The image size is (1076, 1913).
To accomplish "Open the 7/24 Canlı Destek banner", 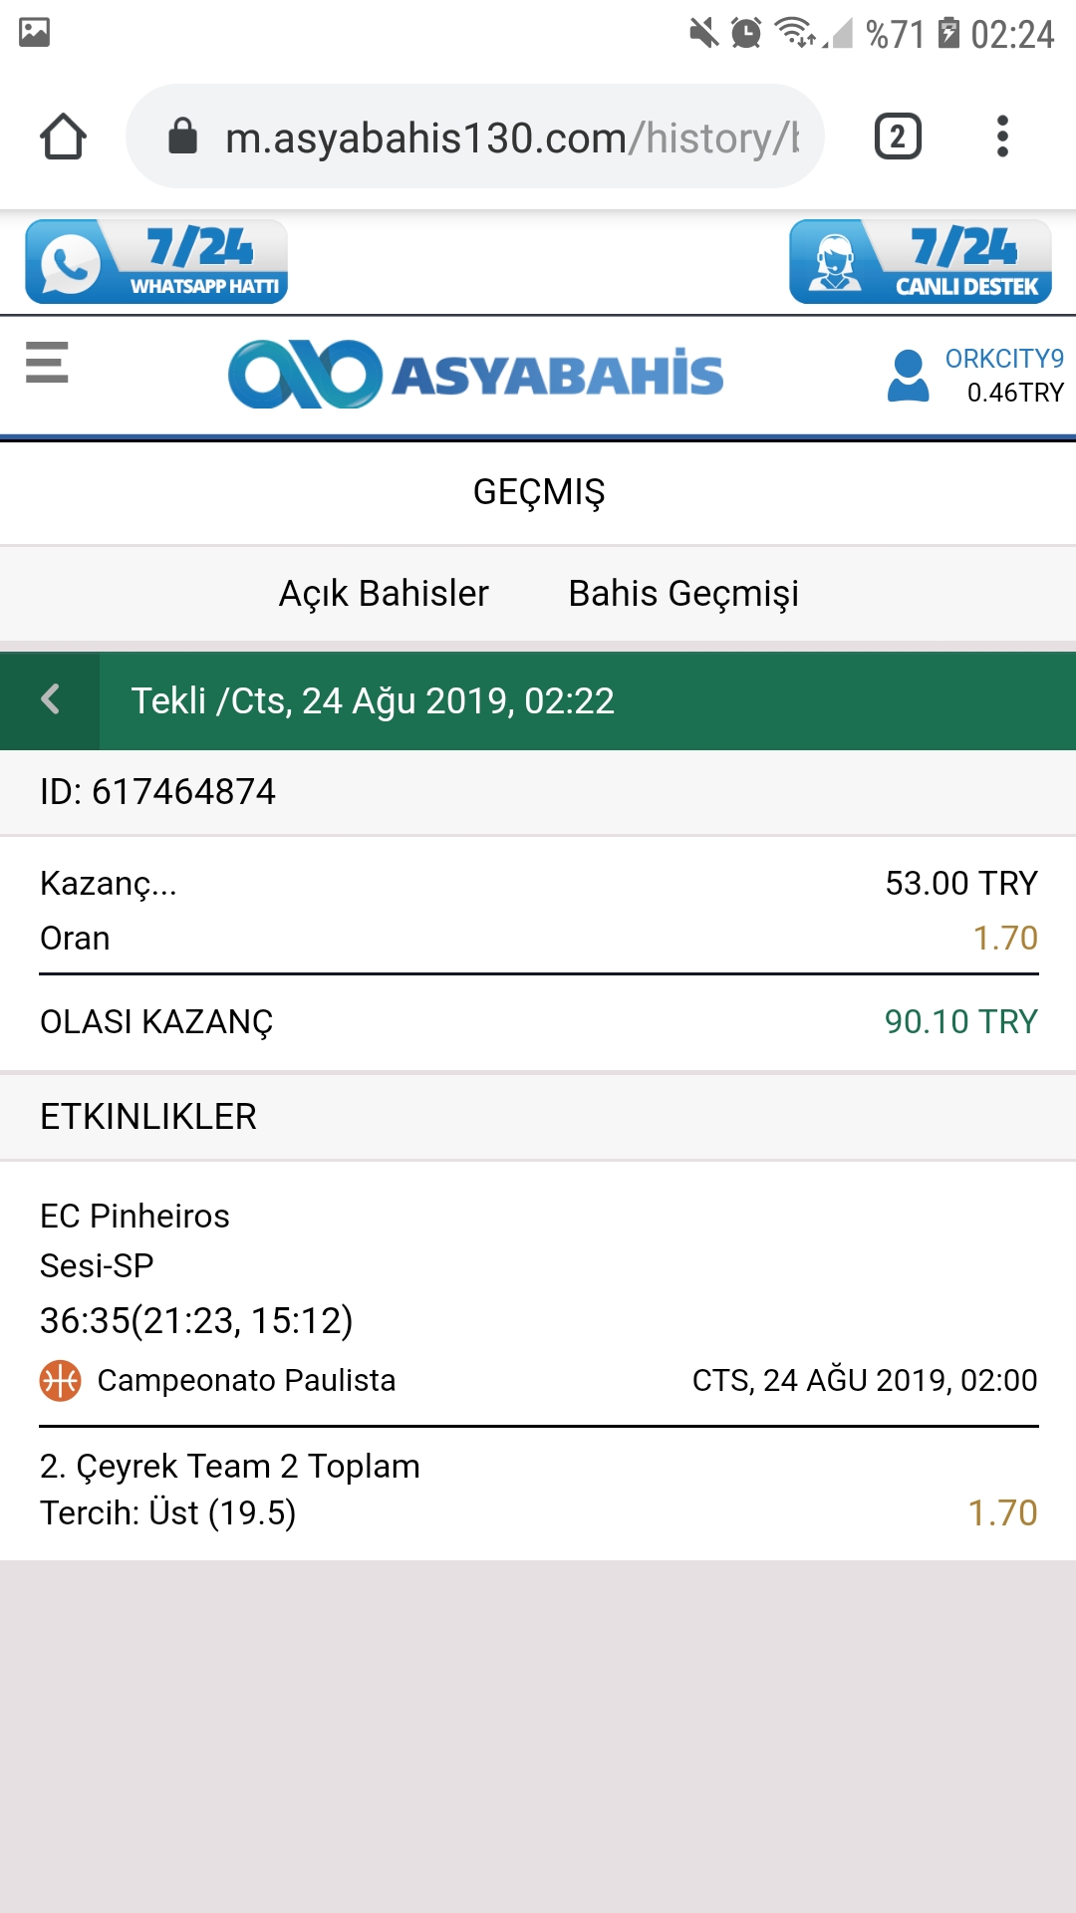I will pyautogui.click(x=921, y=262).
